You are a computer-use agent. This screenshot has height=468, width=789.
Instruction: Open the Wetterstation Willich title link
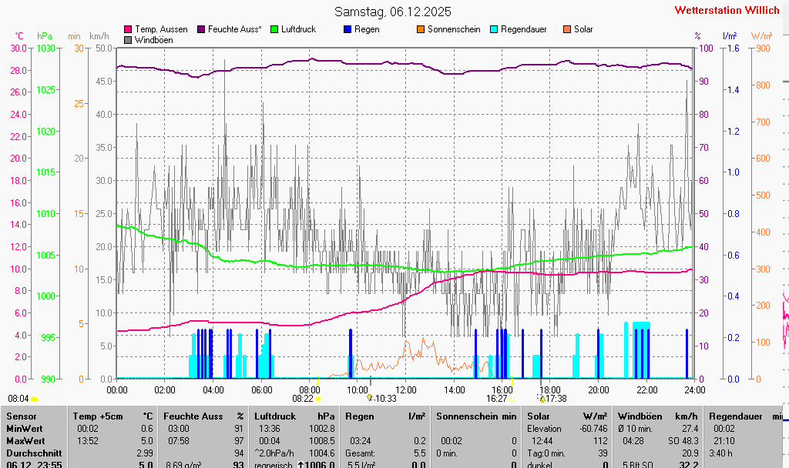[x=727, y=11]
